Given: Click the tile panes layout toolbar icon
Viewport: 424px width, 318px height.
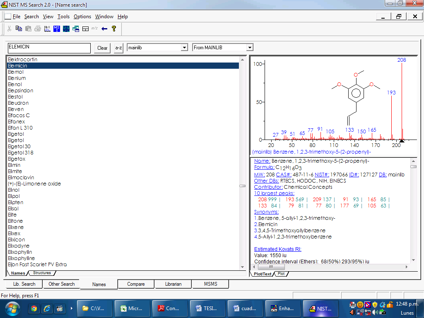Looking at the screenshot, I should (85, 29).
